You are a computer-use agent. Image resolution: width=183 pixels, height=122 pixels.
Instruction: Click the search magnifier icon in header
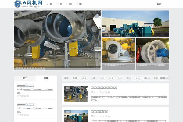tap(158, 4)
